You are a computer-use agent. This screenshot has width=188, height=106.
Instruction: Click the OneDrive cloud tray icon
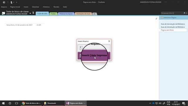click(x=153, y=103)
